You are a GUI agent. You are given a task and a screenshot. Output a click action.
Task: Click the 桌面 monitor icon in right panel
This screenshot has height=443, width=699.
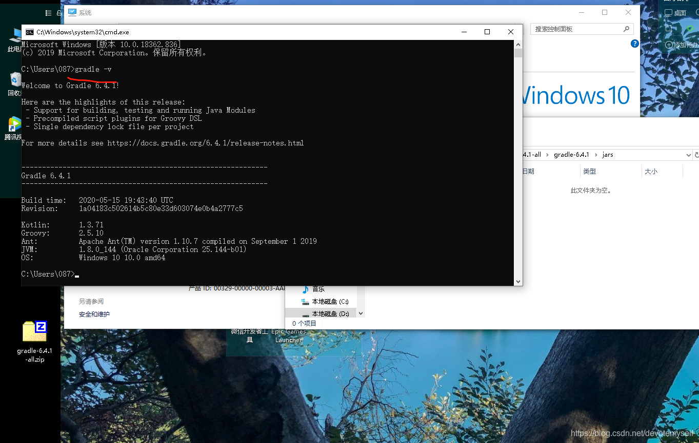click(x=668, y=13)
